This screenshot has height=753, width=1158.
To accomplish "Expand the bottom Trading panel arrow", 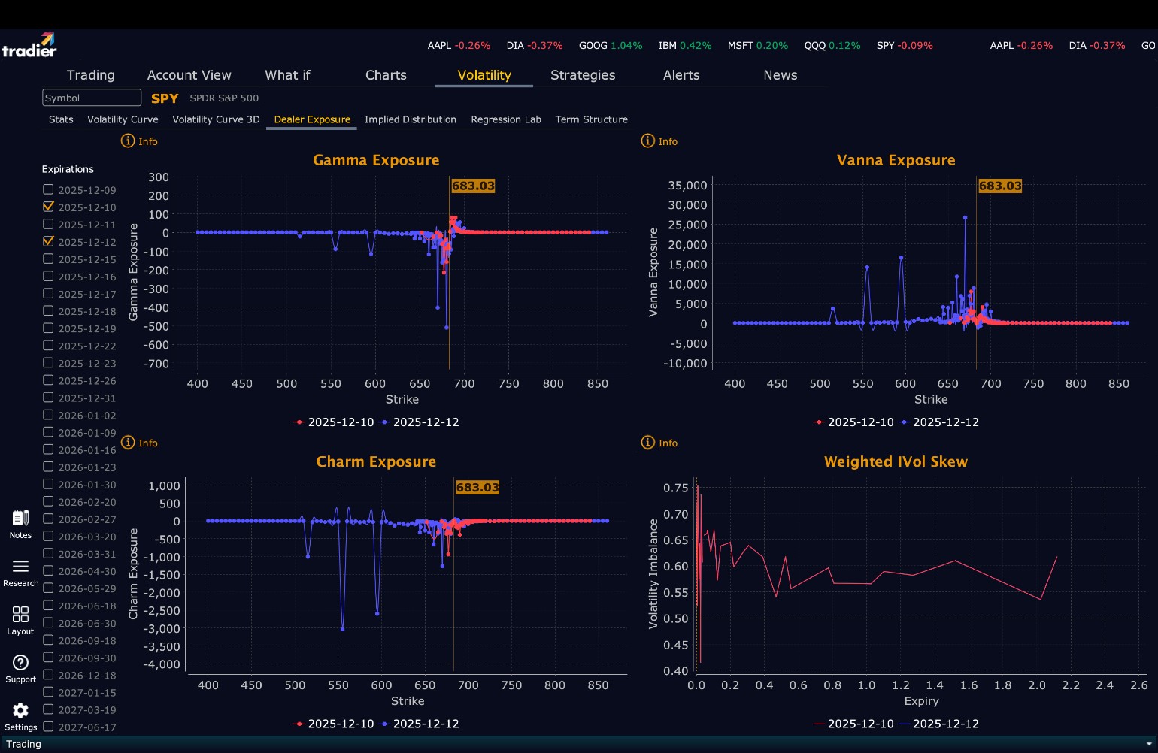I will [1148, 744].
